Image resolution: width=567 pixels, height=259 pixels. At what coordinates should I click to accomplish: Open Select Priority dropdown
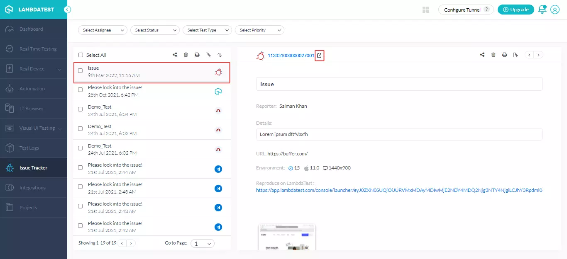click(x=259, y=30)
